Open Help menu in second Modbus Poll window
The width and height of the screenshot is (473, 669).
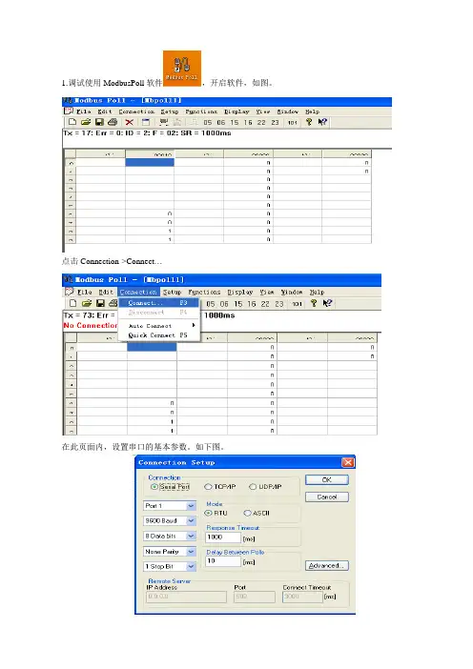point(317,293)
